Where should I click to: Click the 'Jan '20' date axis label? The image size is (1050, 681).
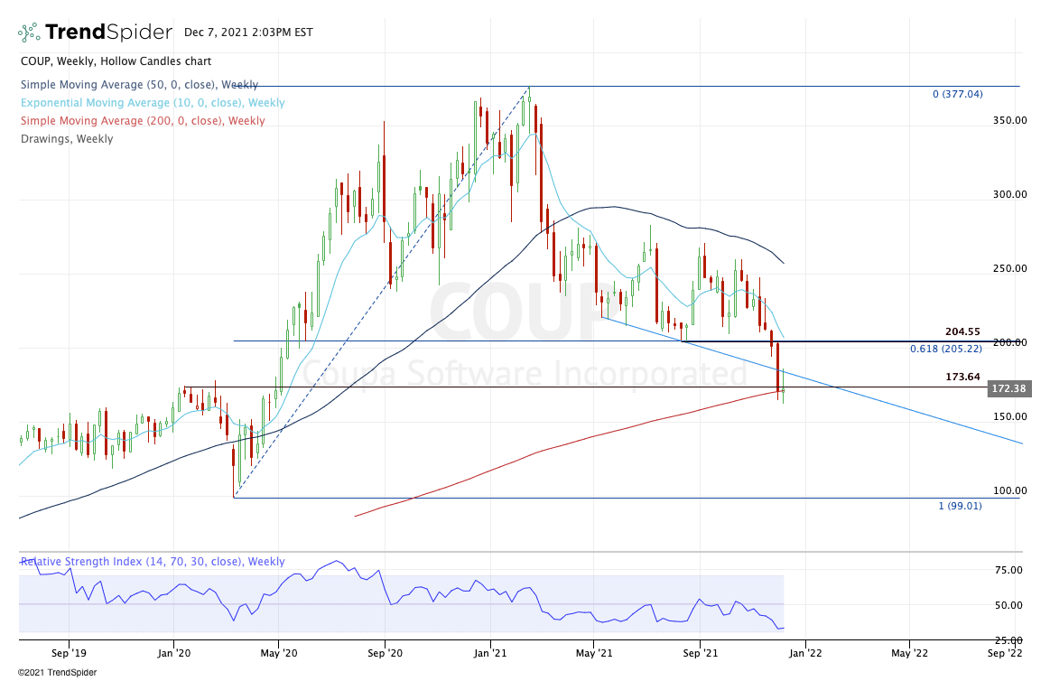click(174, 653)
